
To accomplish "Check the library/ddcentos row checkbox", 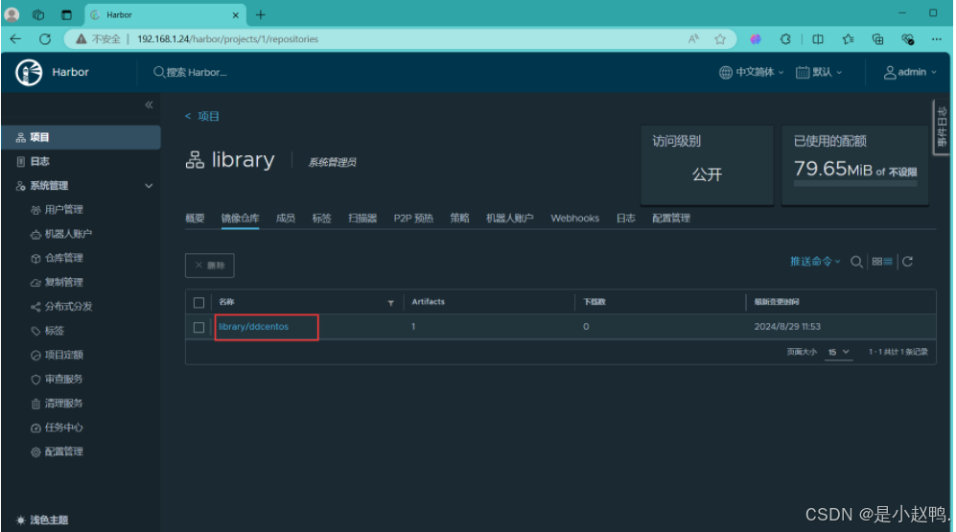I will [198, 328].
